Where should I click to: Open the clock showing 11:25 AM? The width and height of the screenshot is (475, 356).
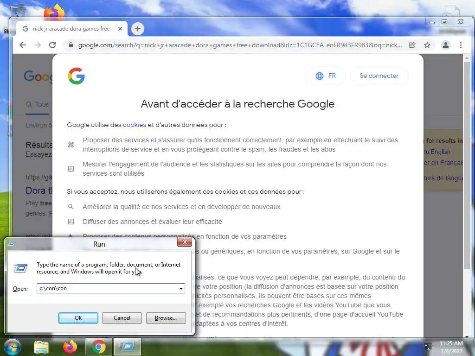point(451,347)
